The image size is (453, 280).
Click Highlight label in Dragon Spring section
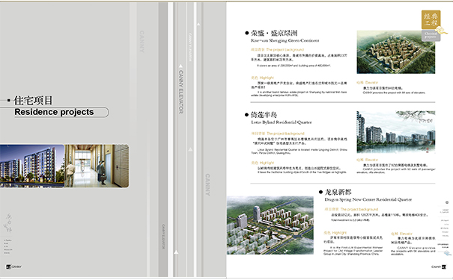[x=335, y=232]
